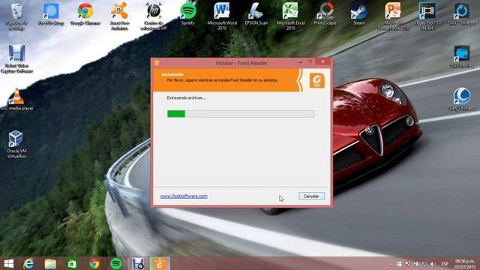Click the 'Extrayendo archivos...' status text
This screenshot has height=270, width=480.
[187, 98]
